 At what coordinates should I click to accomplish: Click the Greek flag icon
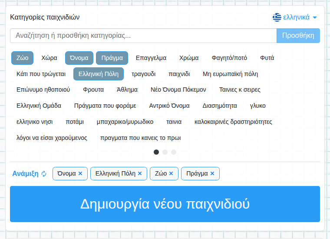(x=277, y=17)
